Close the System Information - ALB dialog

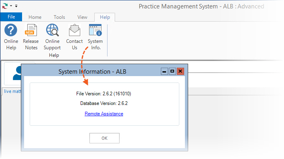[x=181, y=71]
